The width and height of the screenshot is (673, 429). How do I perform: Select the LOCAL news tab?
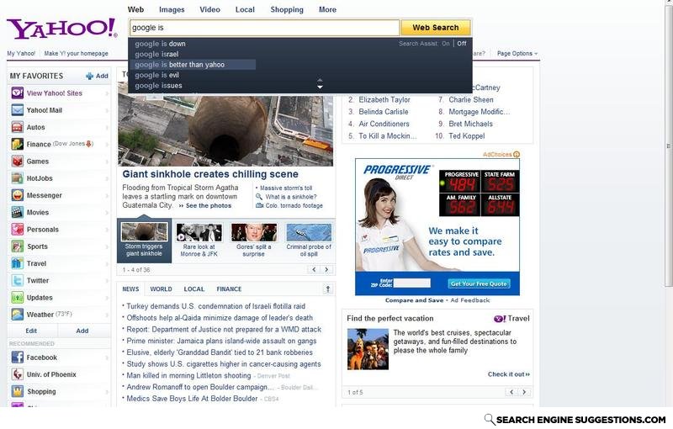coord(194,289)
